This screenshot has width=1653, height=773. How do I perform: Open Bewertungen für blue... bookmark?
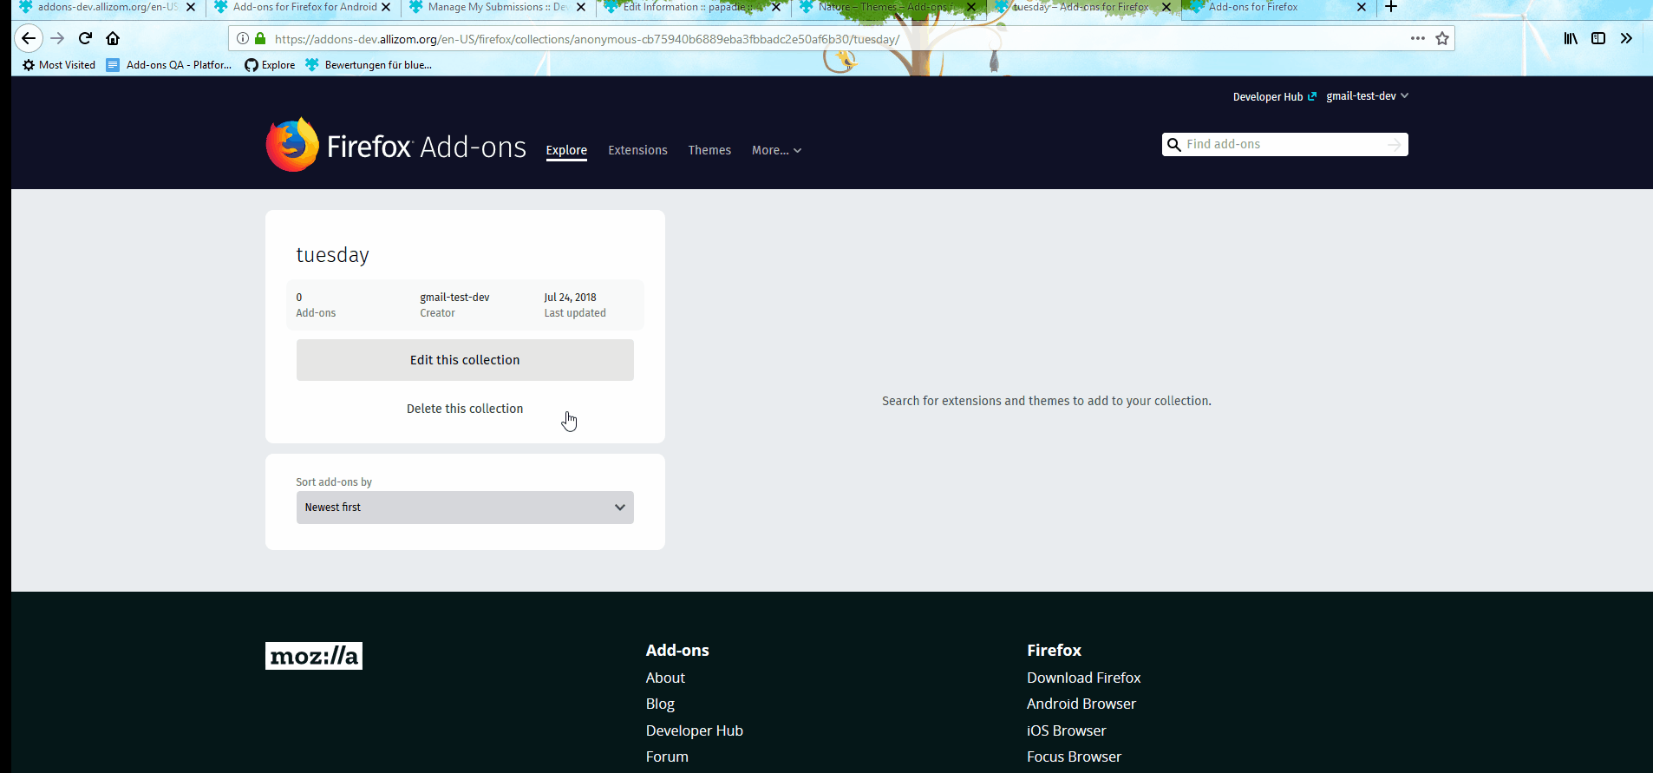pos(369,65)
